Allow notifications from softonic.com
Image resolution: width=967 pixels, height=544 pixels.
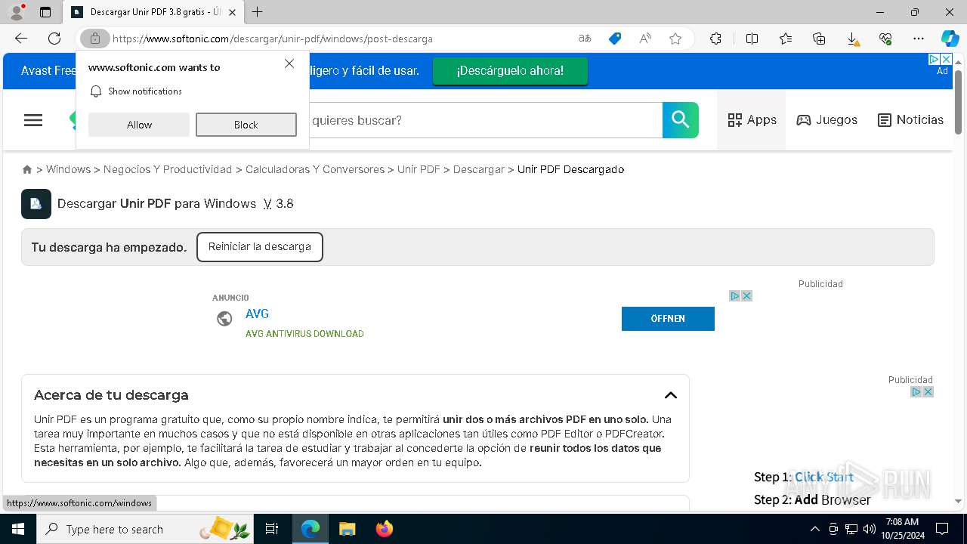click(139, 125)
